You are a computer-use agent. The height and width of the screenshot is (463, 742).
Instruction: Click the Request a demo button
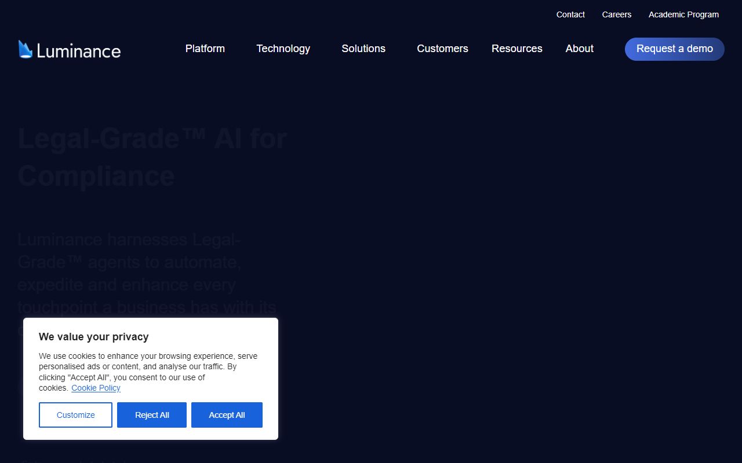tap(674, 49)
